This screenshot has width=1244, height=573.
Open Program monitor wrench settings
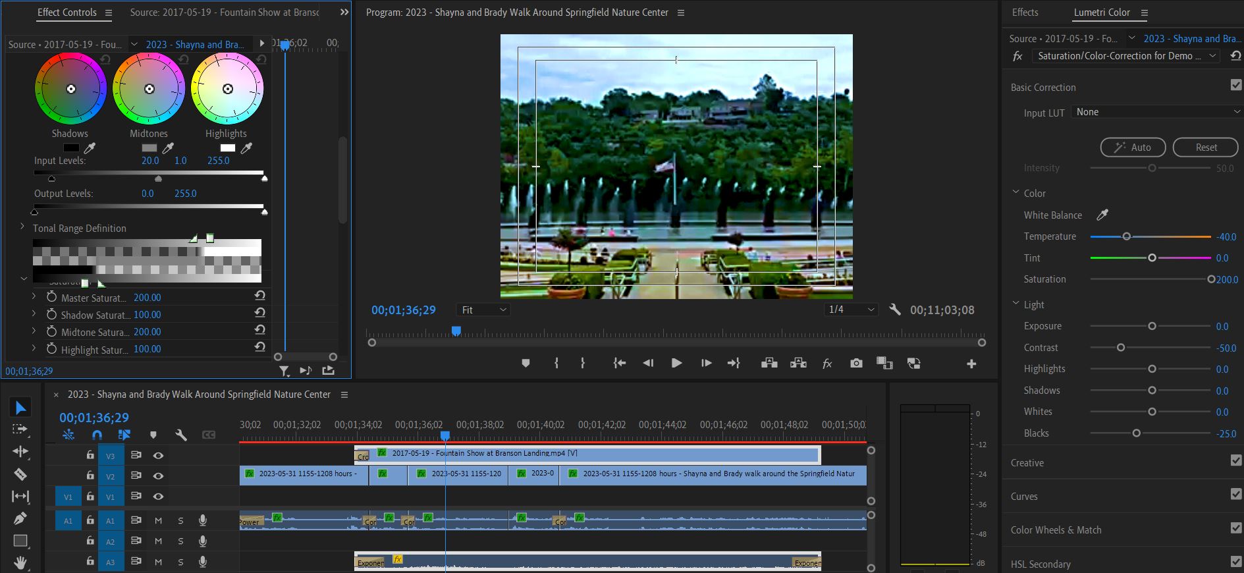tap(895, 310)
